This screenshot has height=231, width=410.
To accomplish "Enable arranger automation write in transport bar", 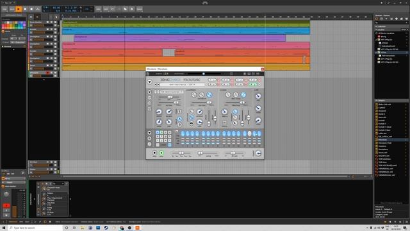I will (38, 9).
